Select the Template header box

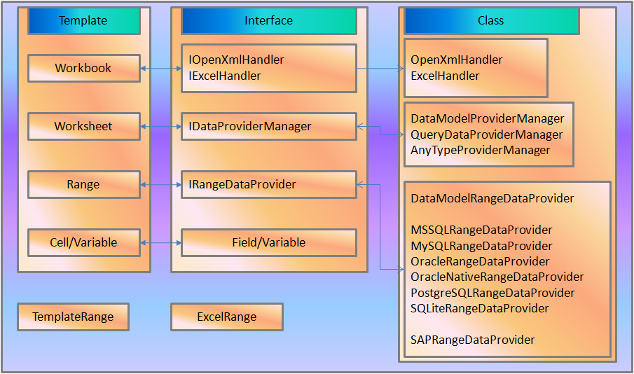coord(84,20)
